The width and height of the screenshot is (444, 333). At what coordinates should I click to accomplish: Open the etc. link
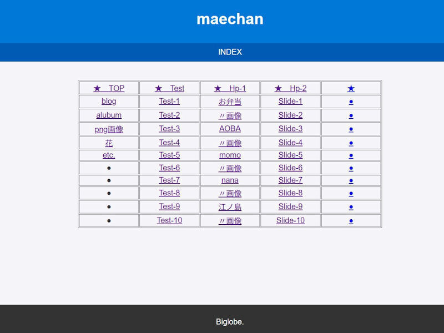(x=109, y=155)
